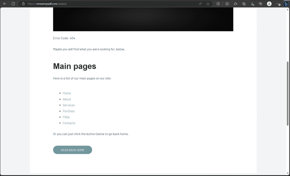
Task: Reload the page with the refresh icon
Action: [13, 4]
